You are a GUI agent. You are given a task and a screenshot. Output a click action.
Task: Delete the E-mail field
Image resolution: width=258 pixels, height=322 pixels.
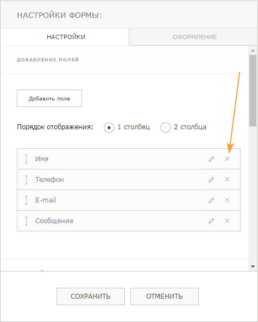[227, 200]
